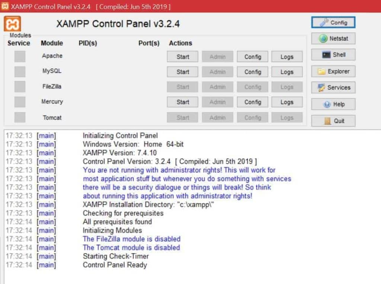Click the 'Starting Check-Timer' log line
381x284 pixels.
[116, 256]
